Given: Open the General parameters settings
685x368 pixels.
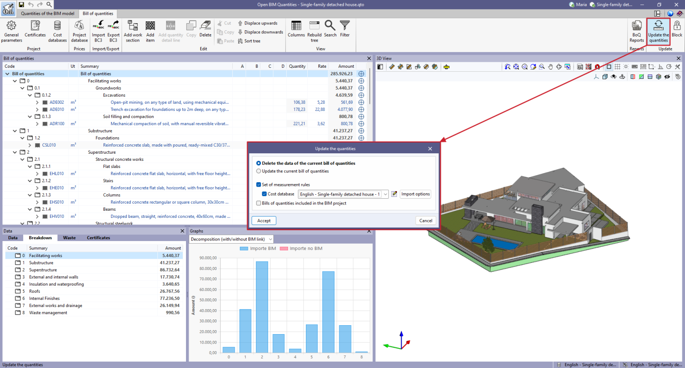Looking at the screenshot, I should (11, 30).
